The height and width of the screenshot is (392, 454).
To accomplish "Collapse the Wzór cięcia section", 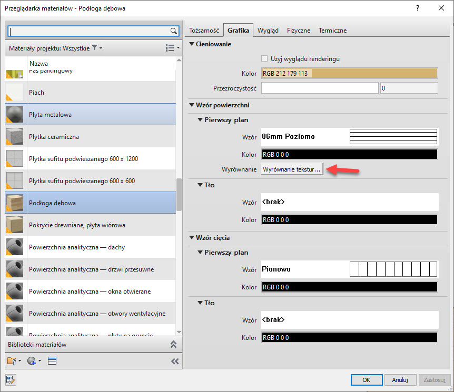I will tap(192, 238).
